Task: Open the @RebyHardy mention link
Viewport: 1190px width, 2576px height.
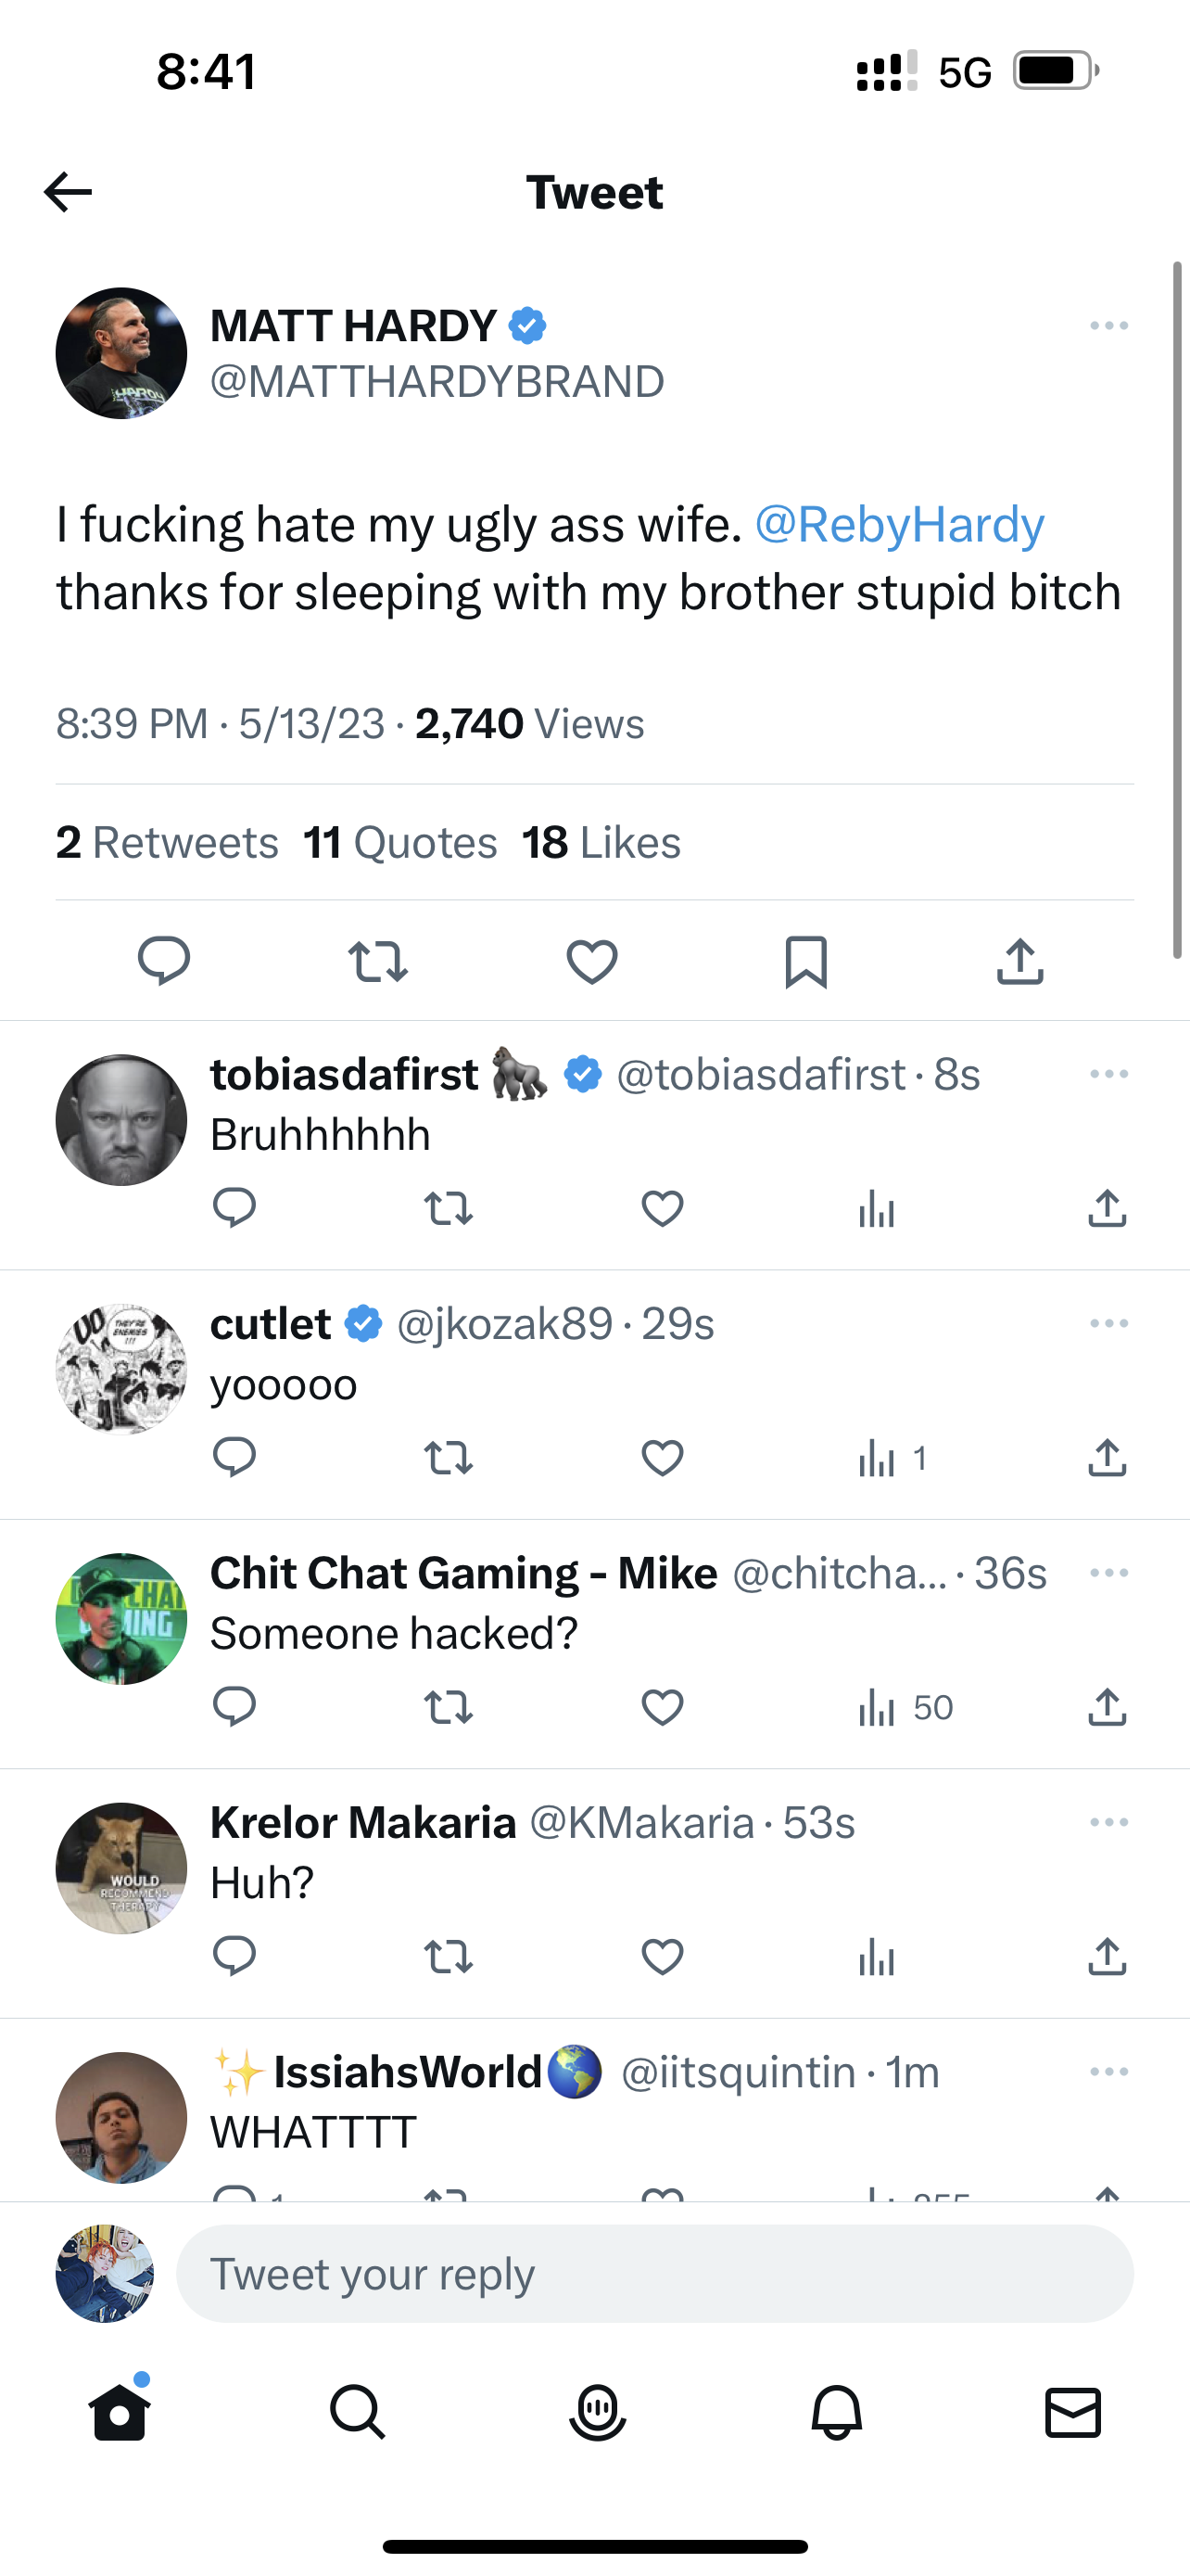Action: coord(898,525)
